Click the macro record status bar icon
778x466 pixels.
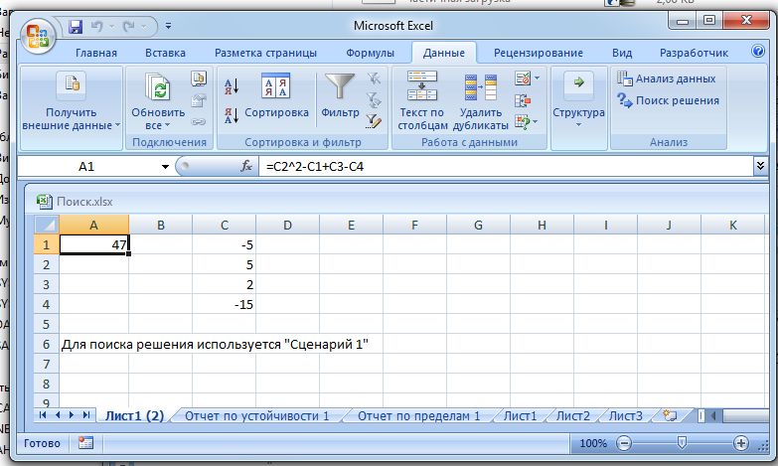click(85, 443)
